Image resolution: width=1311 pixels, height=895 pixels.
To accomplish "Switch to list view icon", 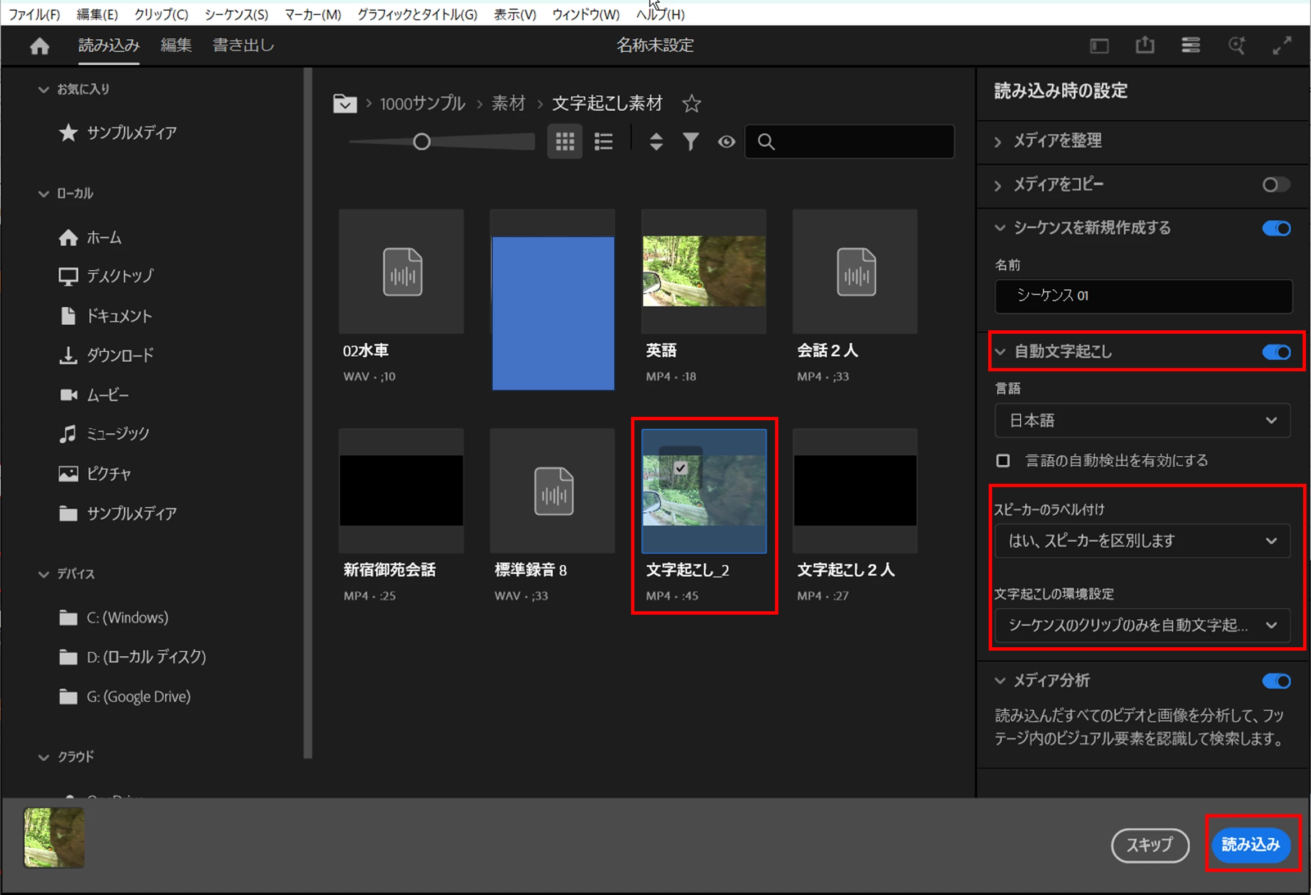I will click(x=603, y=142).
